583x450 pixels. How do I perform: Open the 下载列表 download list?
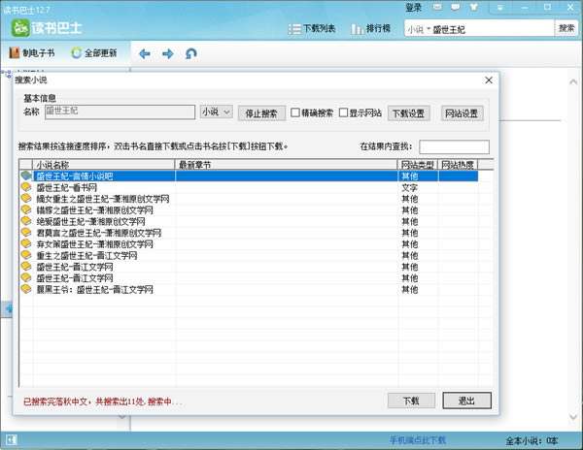[x=312, y=28]
